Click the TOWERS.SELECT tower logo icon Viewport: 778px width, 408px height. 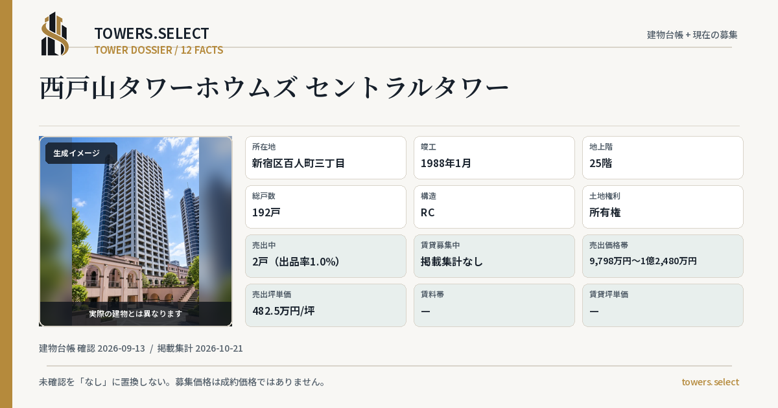point(55,34)
